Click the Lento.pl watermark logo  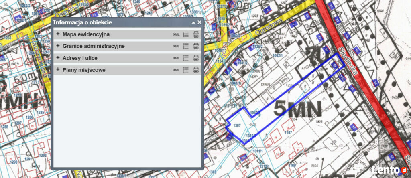(389, 170)
